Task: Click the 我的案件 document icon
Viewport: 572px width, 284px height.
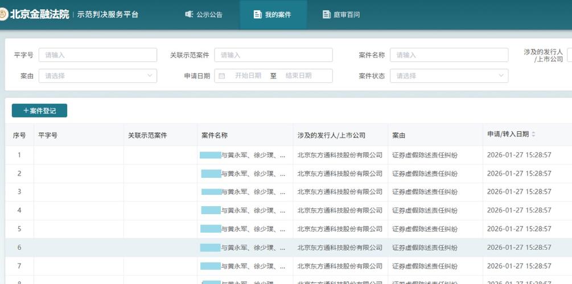Action: click(257, 14)
